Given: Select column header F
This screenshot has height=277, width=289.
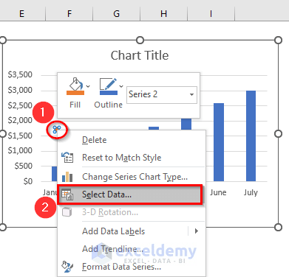Looking at the screenshot, I should tap(69, 14).
